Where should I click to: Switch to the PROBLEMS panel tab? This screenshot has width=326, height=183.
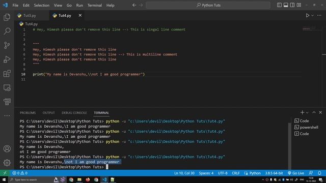point(28,113)
